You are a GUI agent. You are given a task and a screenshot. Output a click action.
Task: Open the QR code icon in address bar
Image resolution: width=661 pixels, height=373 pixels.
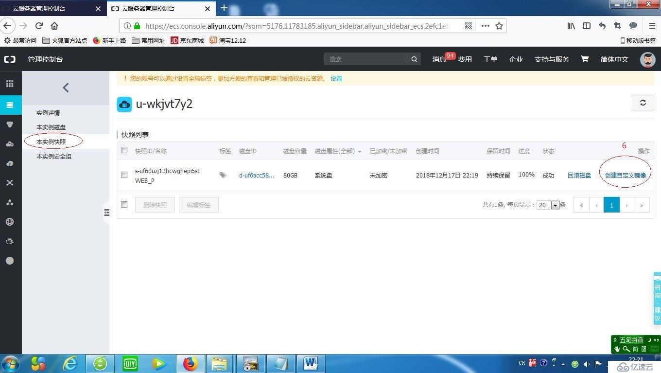pos(469,26)
